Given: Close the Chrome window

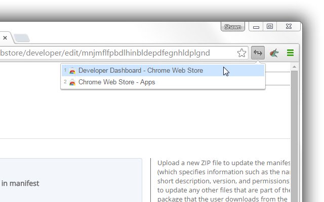Looking at the screenshot, I should pyautogui.click(x=289, y=27).
